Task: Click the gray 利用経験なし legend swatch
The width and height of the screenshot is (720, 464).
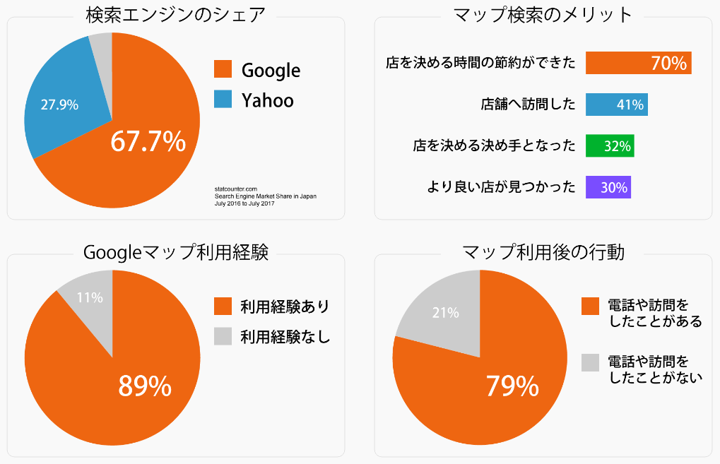Action: click(223, 336)
